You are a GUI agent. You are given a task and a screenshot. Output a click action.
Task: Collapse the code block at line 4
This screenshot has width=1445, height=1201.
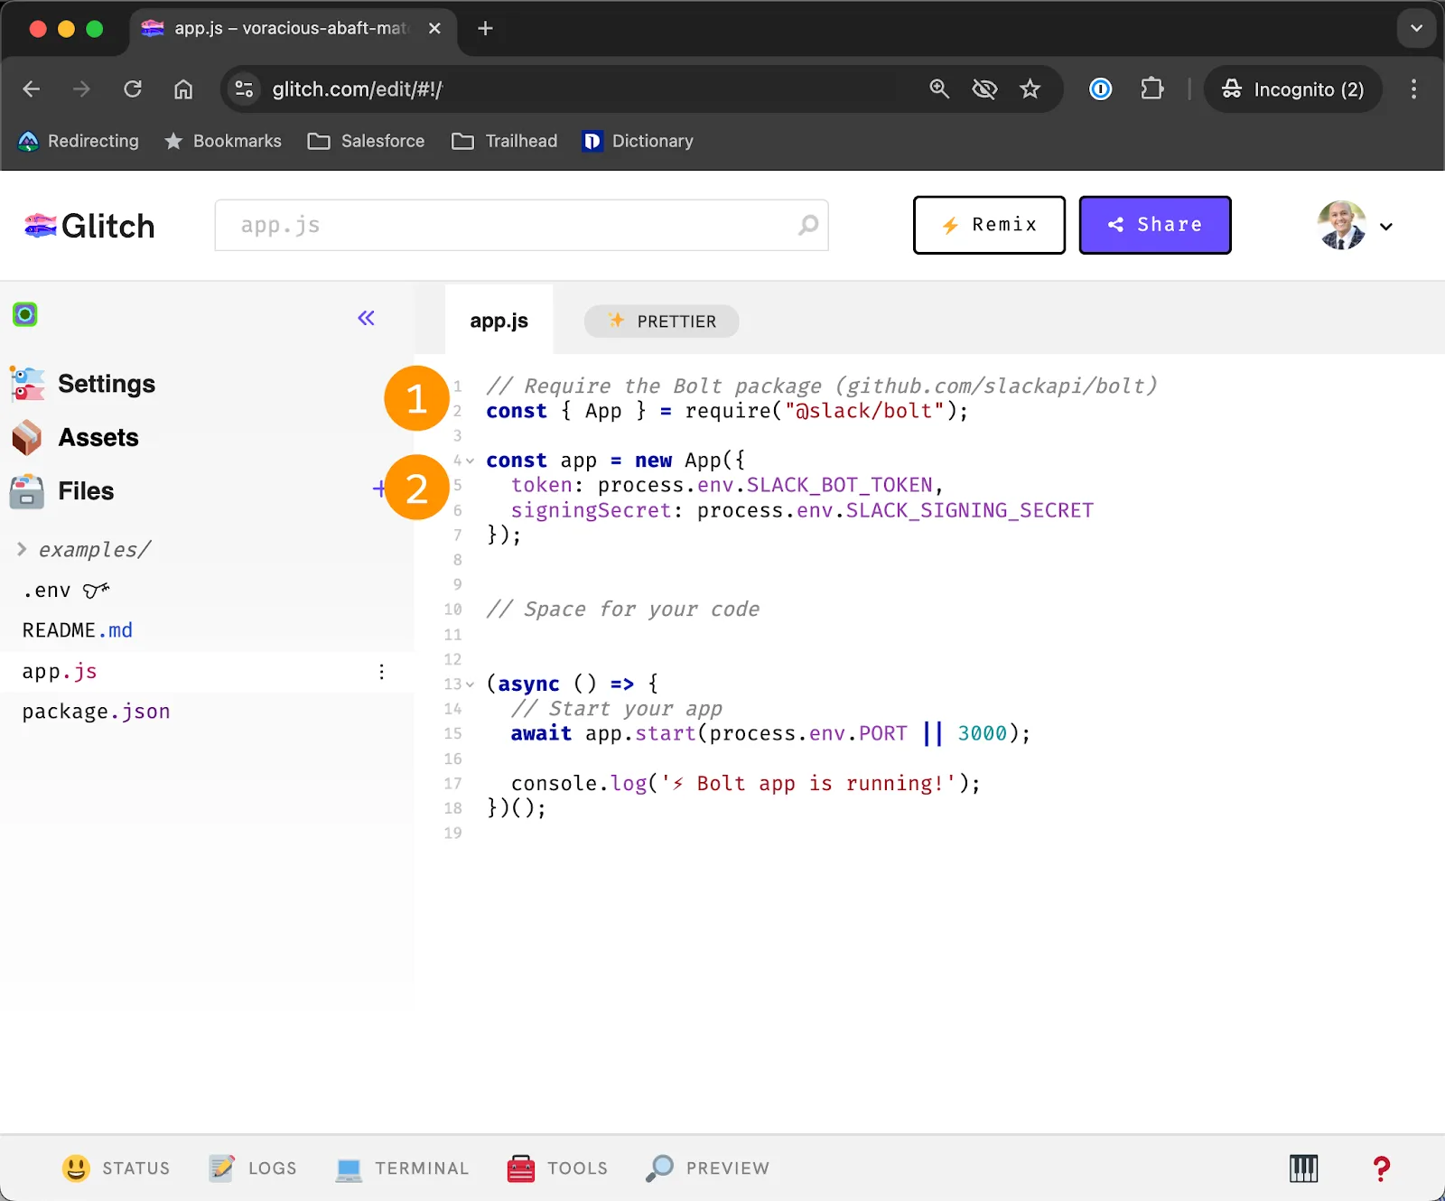470,460
